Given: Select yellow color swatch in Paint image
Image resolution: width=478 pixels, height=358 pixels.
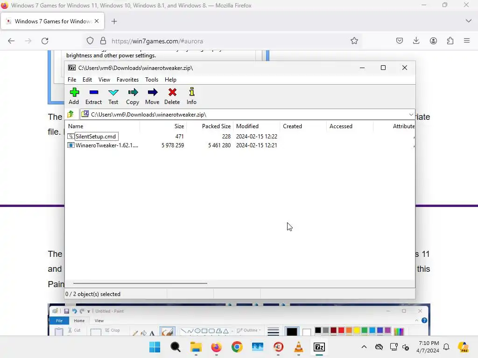Looking at the screenshot, I should [356, 330].
